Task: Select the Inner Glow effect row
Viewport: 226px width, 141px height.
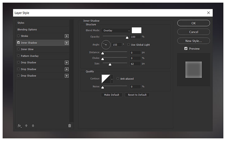Action: point(42,49)
